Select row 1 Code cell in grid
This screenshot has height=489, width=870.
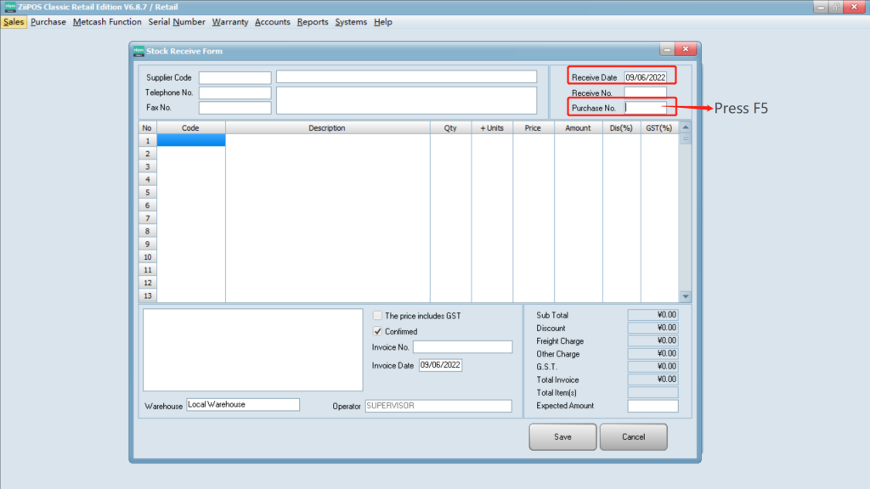point(191,141)
